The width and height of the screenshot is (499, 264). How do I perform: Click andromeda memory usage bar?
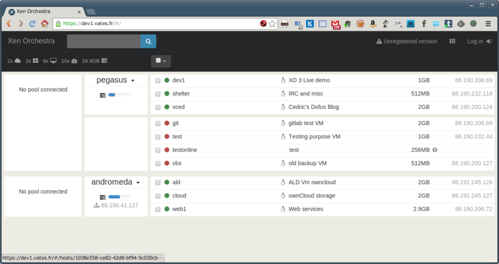(120, 197)
